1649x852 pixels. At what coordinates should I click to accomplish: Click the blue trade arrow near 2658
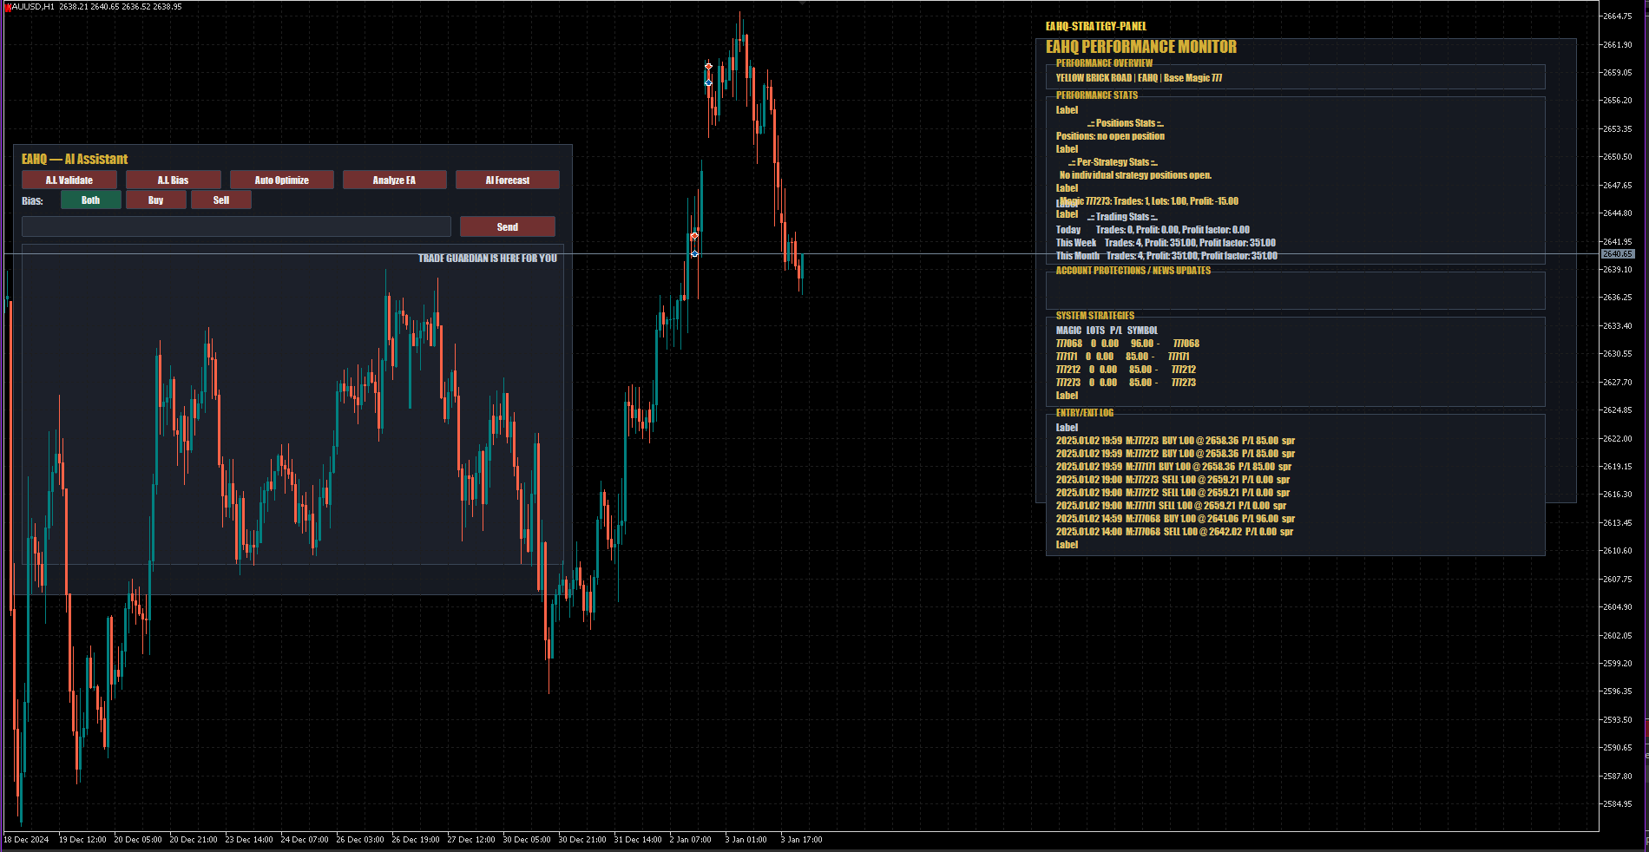[x=708, y=82]
